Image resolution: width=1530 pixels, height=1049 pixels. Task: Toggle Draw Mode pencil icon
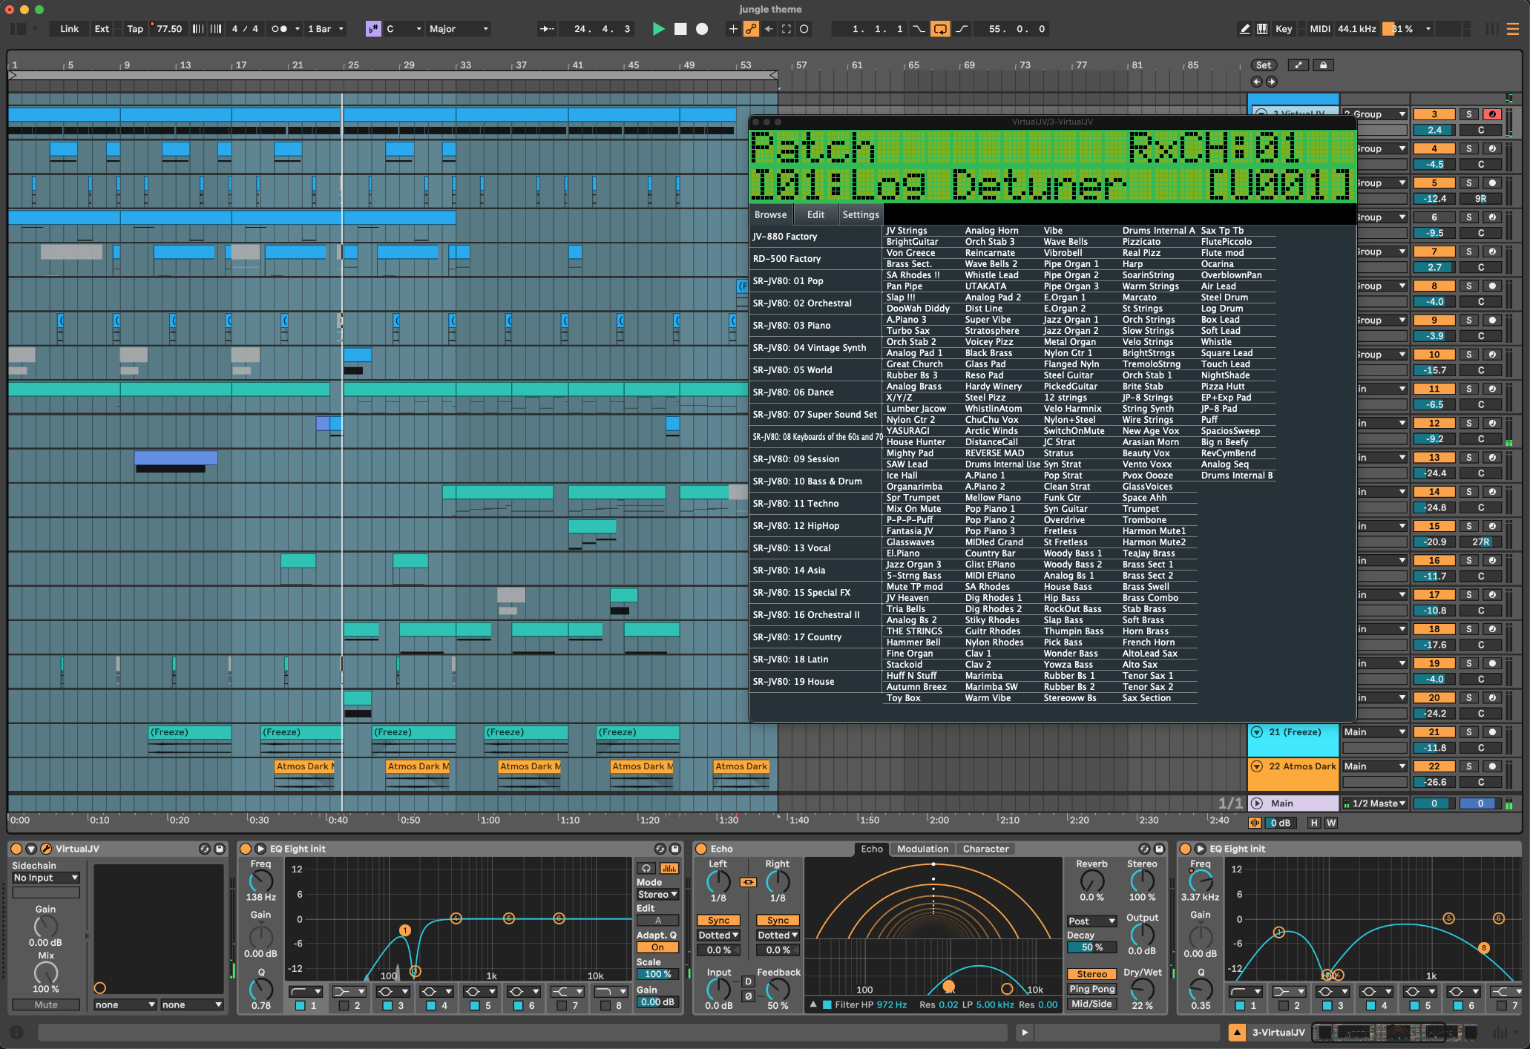click(x=1244, y=29)
